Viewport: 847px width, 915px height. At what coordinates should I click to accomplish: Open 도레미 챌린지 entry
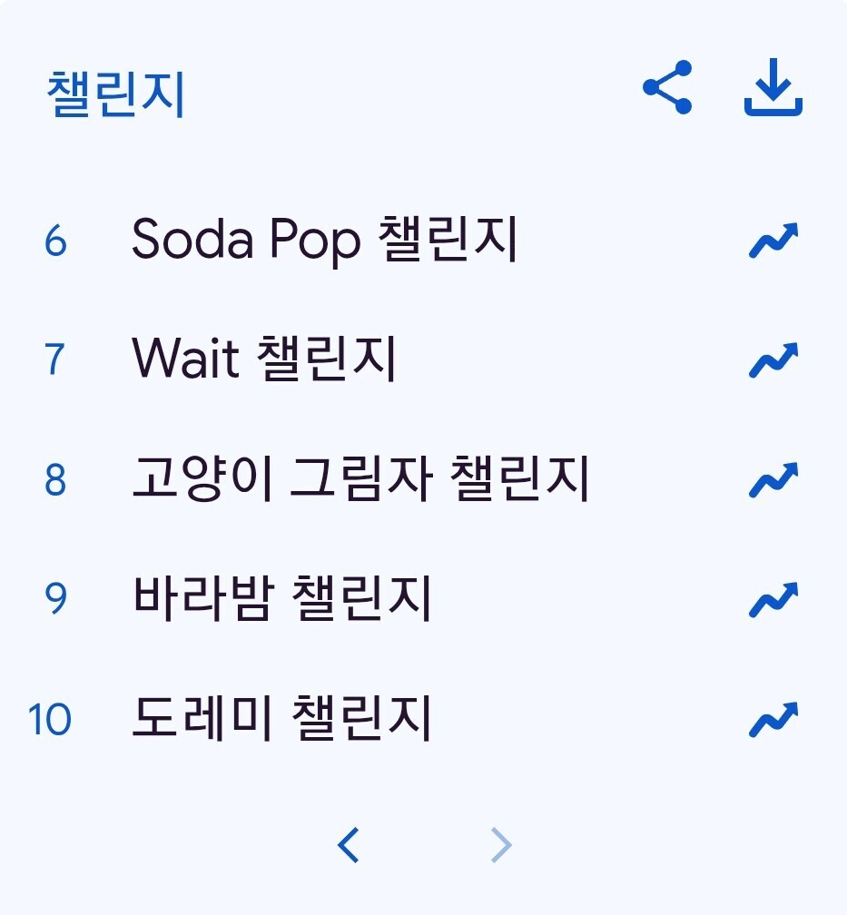[x=282, y=718]
